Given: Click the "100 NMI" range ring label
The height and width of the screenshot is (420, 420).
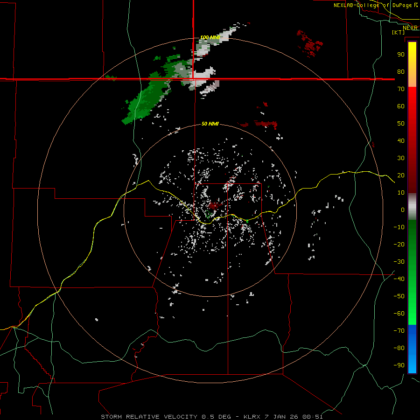Looking at the screenshot, I should tap(210, 37).
